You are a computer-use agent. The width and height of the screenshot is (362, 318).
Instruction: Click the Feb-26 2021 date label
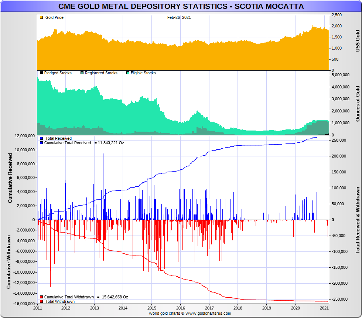(179, 18)
